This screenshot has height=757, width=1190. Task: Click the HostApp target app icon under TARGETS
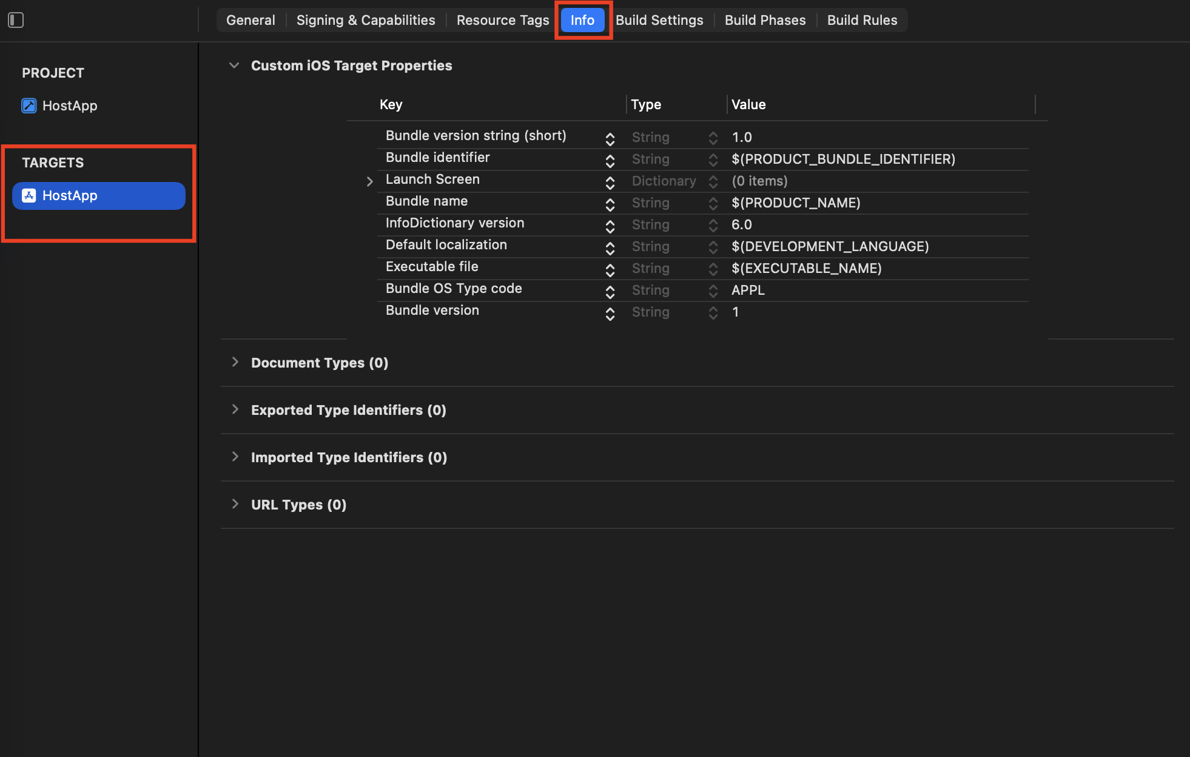[x=29, y=195]
